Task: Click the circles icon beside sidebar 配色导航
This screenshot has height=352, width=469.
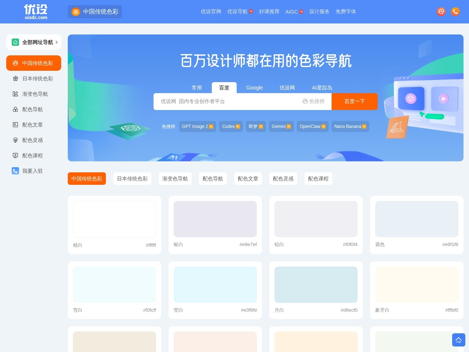Action: 15,109
